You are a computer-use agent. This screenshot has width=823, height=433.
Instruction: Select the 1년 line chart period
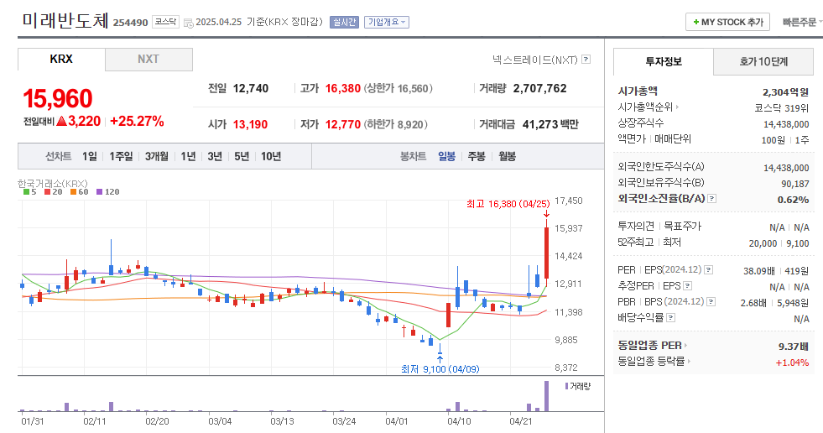(188, 156)
